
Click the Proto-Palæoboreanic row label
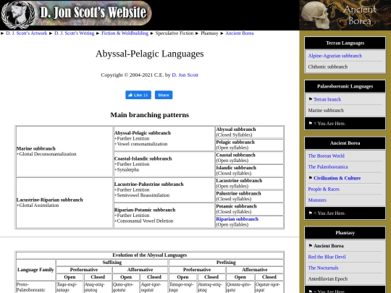coord(35,287)
